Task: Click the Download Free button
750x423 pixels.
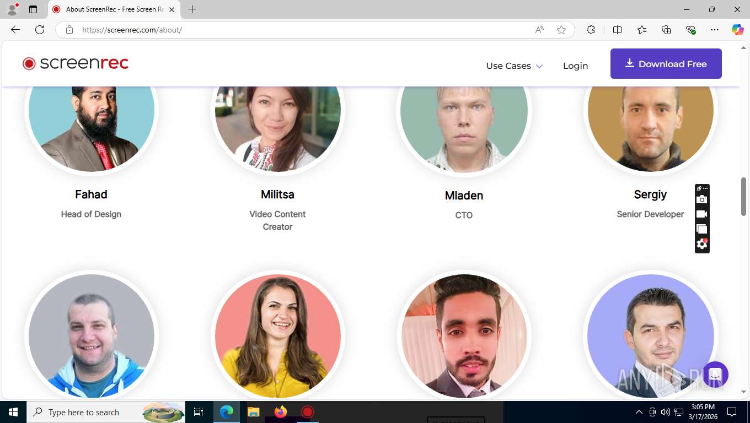Action: tap(666, 63)
